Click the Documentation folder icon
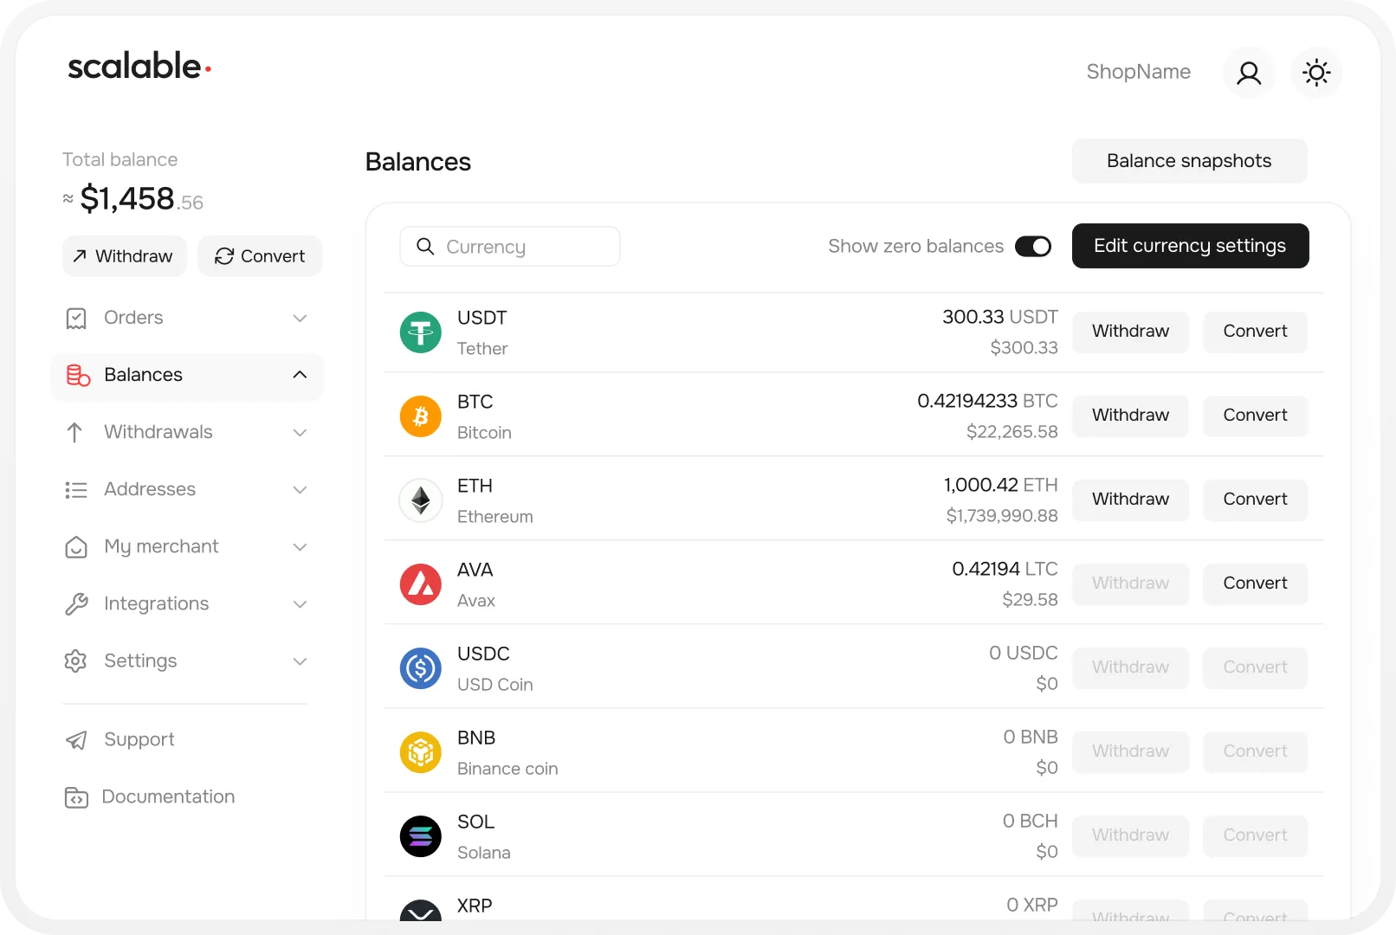The width and height of the screenshot is (1396, 935). tap(76, 797)
